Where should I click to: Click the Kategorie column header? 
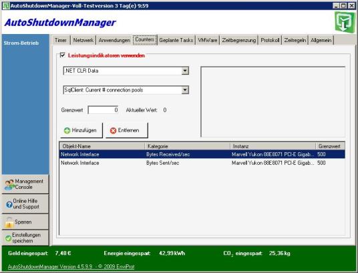pyautogui.click(x=188, y=146)
